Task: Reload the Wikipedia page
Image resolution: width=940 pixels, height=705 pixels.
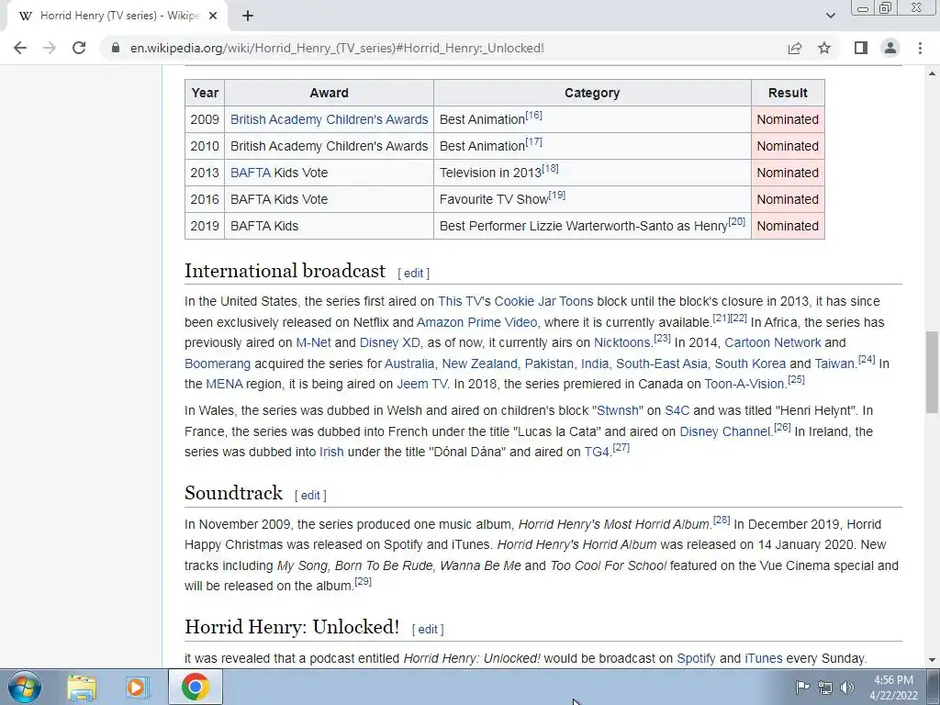Action: [79, 48]
